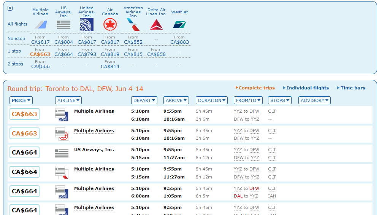This screenshot has height=215, width=379.
Task: Select highlighted 1 stop CA$663 fare
Action: point(40,54)
